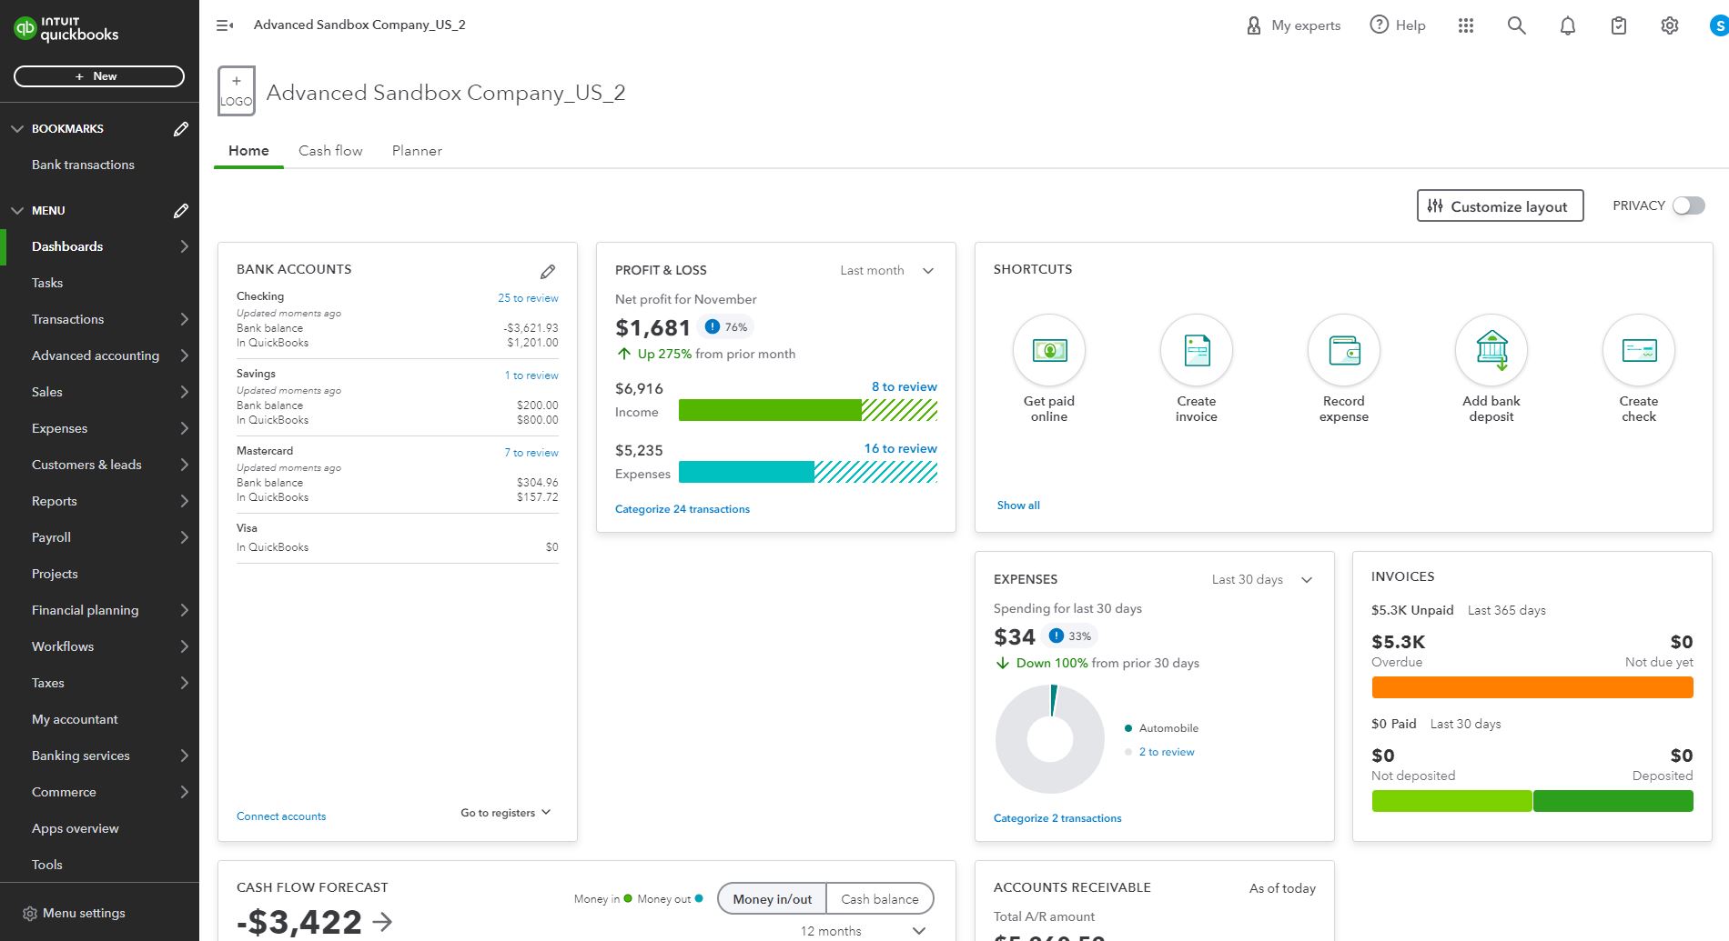Image resolution: width=1729 pixels, height=941 pixels.
Task: Select Cash balance view
Action: (x=880, y=899)
